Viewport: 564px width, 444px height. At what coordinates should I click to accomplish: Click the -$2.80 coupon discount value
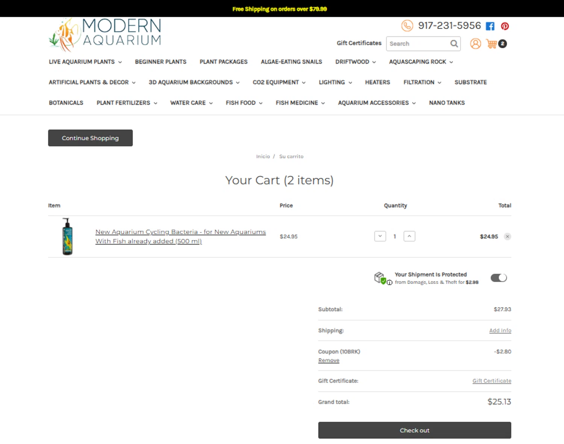coord(503,352)
